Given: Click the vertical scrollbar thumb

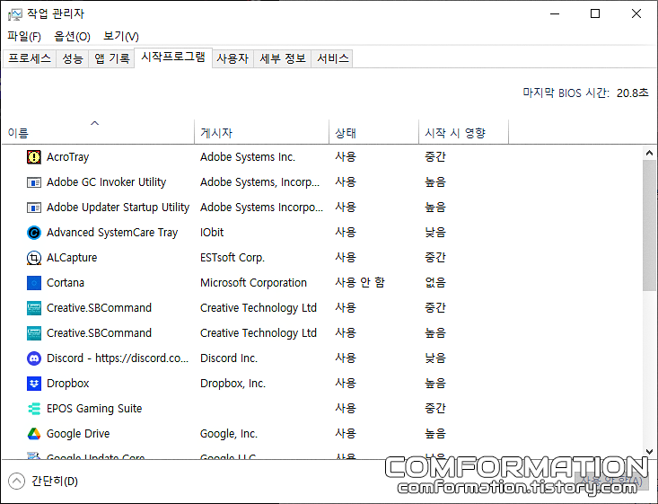Looking at the screenshot, I should (x=650, y=225).
